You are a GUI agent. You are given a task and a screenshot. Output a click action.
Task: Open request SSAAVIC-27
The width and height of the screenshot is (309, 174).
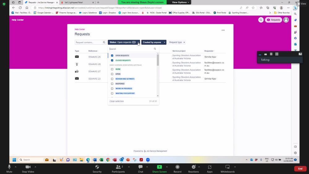(94, 72)
